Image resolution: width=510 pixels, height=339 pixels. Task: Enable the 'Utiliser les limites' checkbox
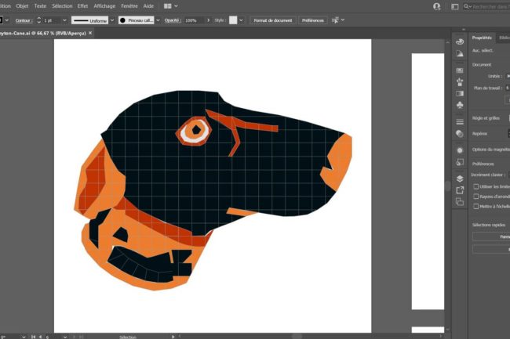[x=476, y=186]
